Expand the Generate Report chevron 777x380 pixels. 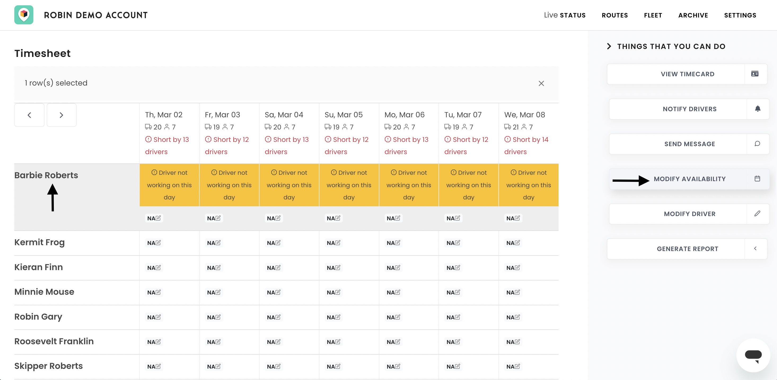755,249
